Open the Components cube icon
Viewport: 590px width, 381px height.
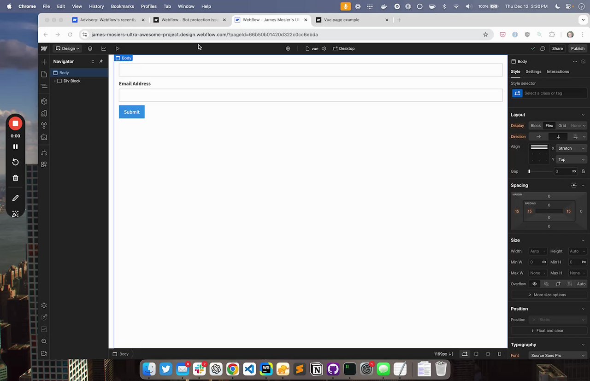[x=44, y=101]
